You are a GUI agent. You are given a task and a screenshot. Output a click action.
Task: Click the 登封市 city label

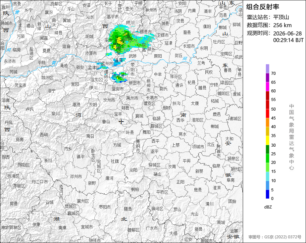[118, 89]
